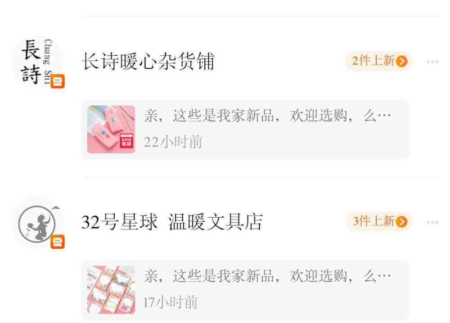Image resolution: width=450 pixels, height=323 pixels.
Task: Open new-product message posted 22小时前
Action: click(246, 130)
